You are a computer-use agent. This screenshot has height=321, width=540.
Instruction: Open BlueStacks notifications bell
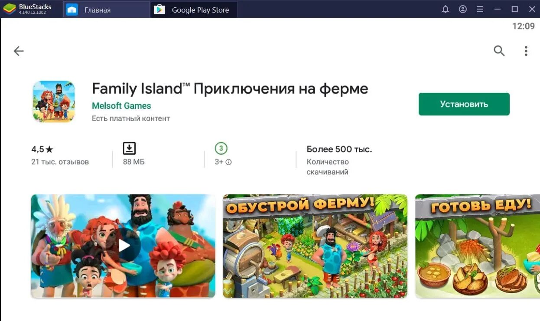445,9
